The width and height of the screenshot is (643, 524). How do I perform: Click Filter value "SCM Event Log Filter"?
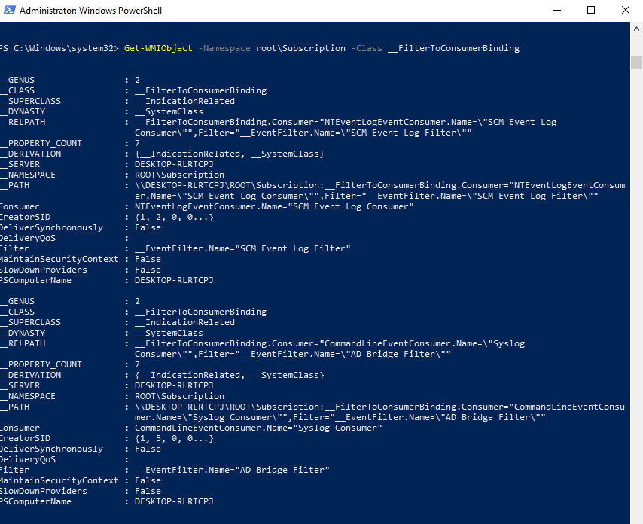(x=242, y=249)
